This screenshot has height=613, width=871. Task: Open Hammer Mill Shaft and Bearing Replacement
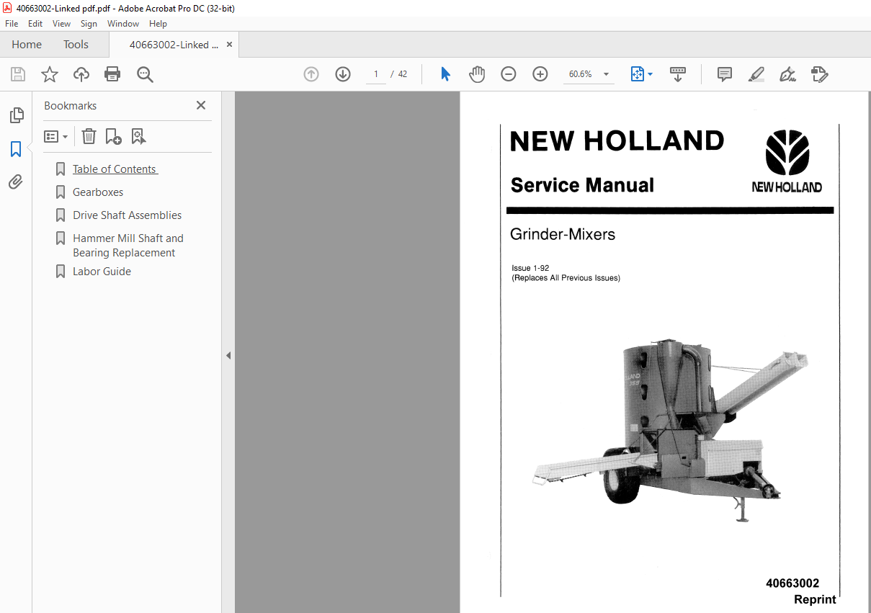pos(128,246)
